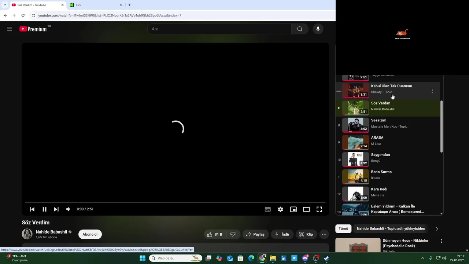The height and width of the screenshot is (264, 469).
Task: Close the Kick browser tab
Action: click(121, 5)
